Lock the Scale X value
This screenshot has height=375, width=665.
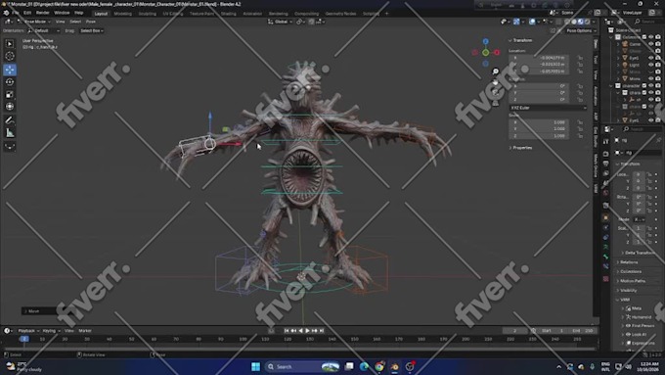[580, 122]
